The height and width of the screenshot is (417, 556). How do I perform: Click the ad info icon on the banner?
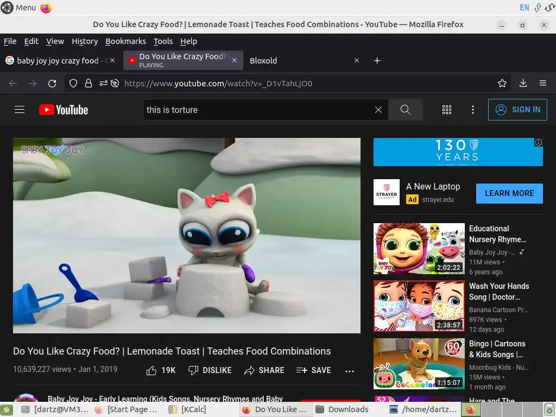tap(539, 142)
